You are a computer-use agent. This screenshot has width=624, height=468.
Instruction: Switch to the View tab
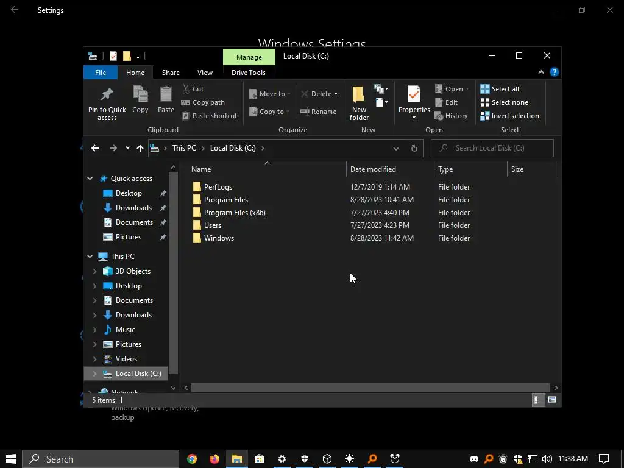(x=205, y=73)
